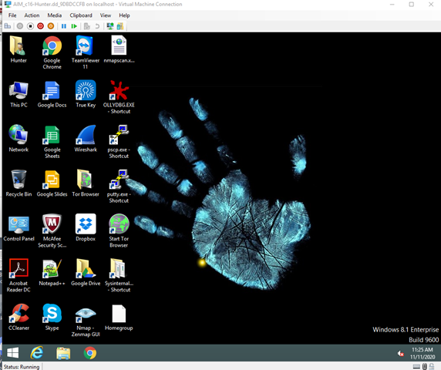Click the green Reset toolbar button
Image resolution: width=441 pixels, height=370 pixels.
pyautogui.click(x=74, y=26)
